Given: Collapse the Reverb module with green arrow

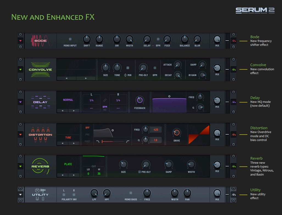Looking at the screenshot, I should pos(21,166).
